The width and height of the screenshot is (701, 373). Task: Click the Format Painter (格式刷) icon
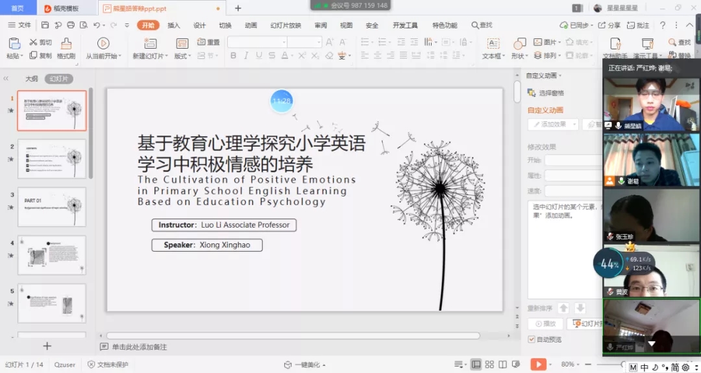tap(66, 44)
